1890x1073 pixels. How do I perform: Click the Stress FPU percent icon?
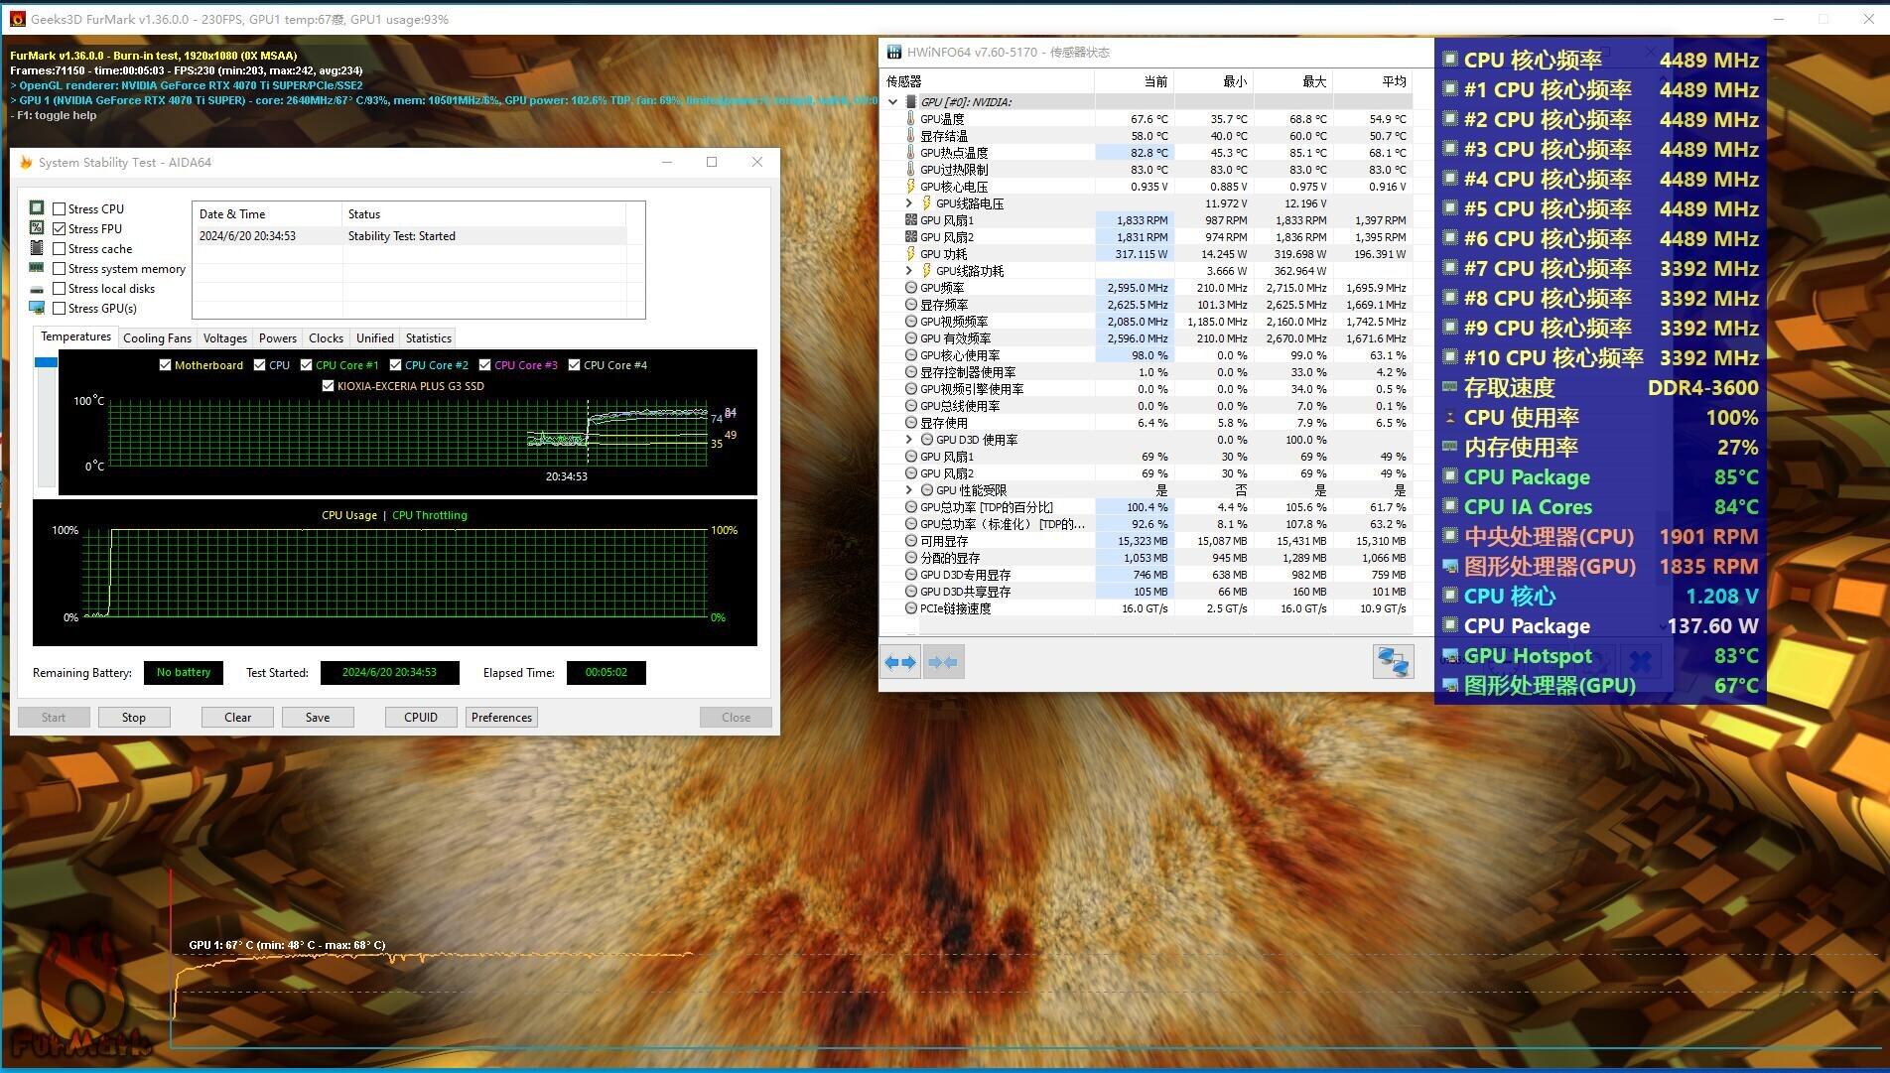coord(37,227)
